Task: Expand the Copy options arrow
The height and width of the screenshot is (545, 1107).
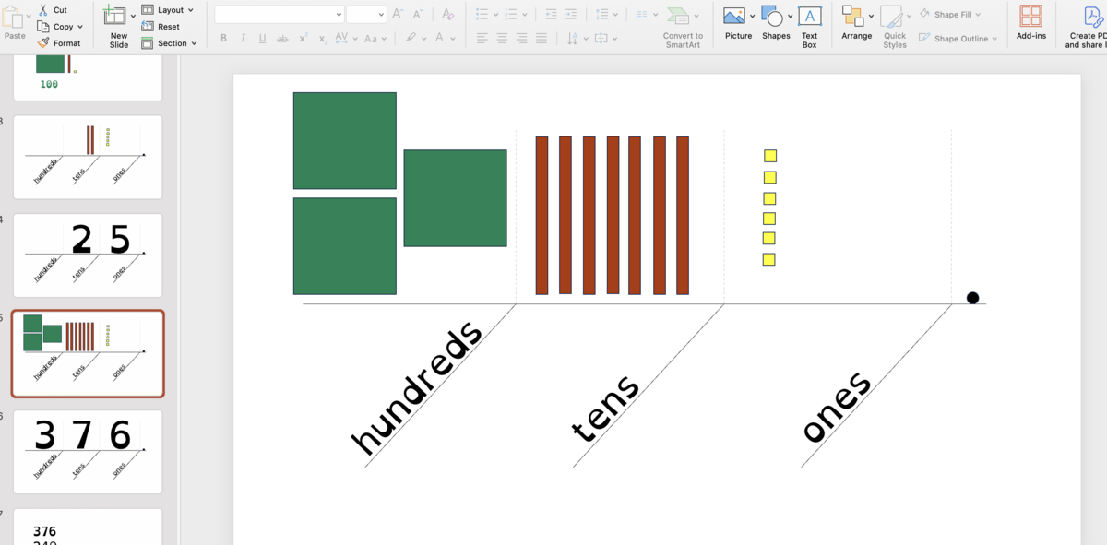Action: tap(80, 27)
